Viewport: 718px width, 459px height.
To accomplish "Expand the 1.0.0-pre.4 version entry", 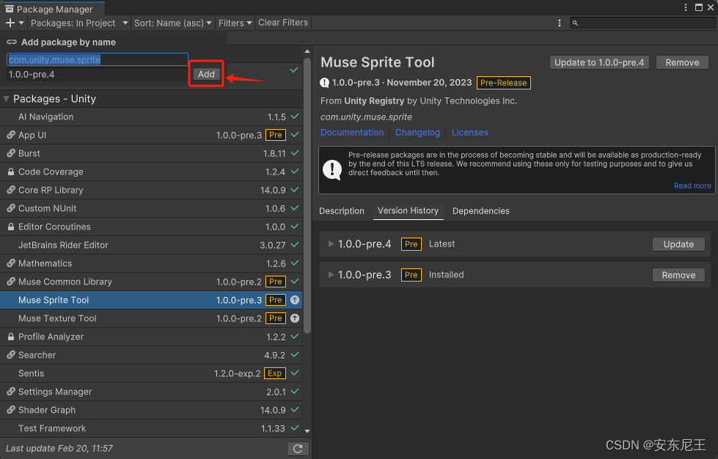I will click(331, 244).
